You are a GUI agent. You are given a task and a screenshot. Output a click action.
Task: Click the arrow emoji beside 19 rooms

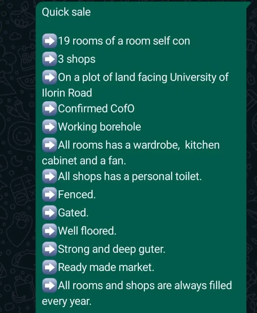(x=50, y=41)
